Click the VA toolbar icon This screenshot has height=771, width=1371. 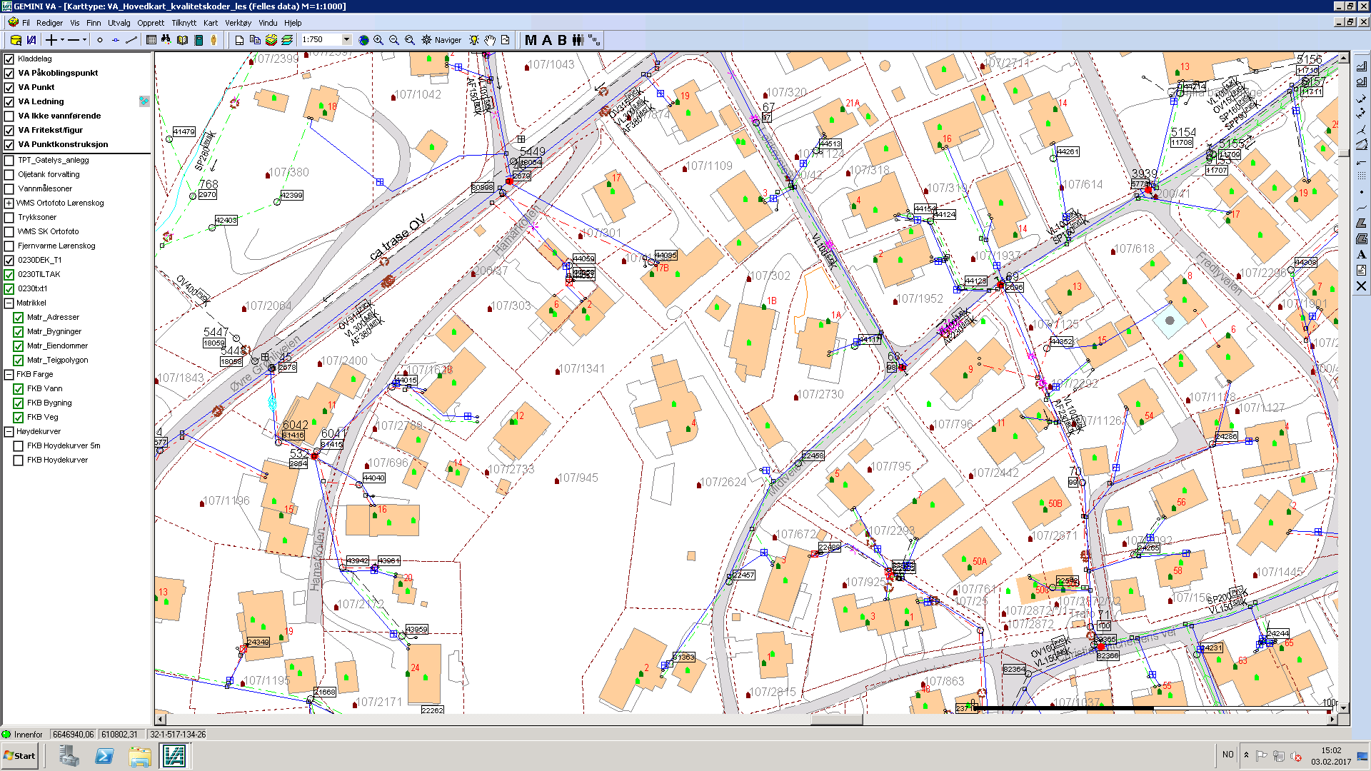coord(31,40)
